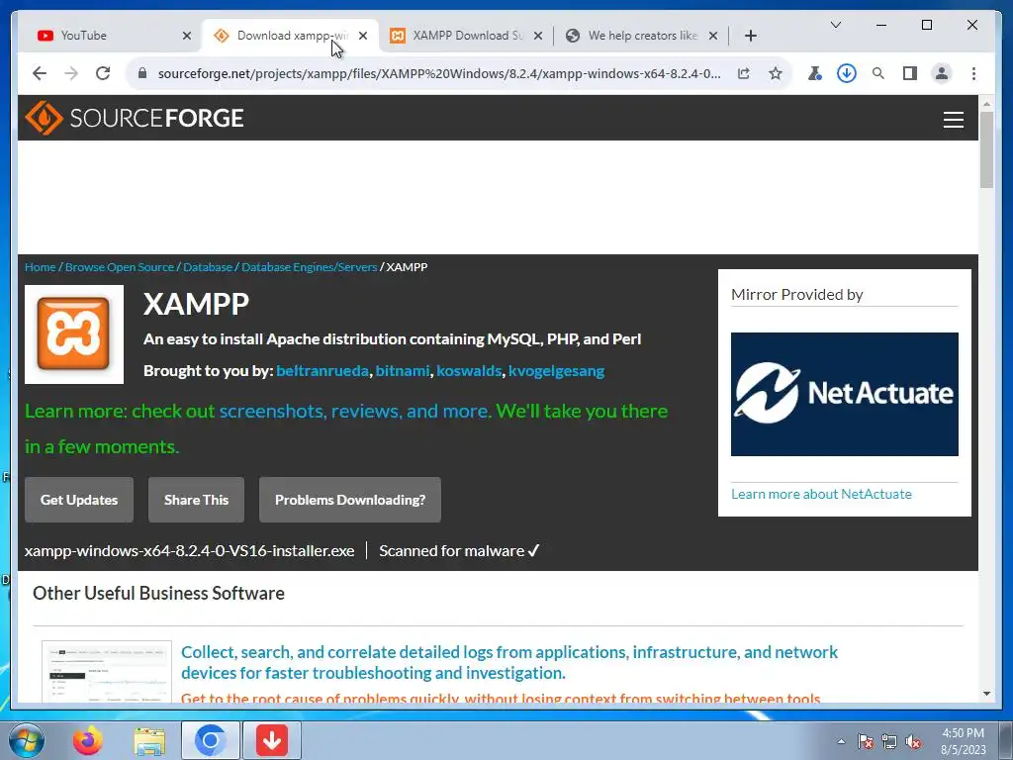Click the magnifier search icon in the toolbar
This screenshot has height=760, width=1013.
(878, 73)
